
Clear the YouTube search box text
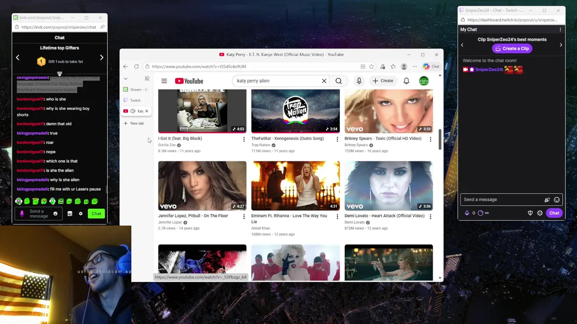324,81
